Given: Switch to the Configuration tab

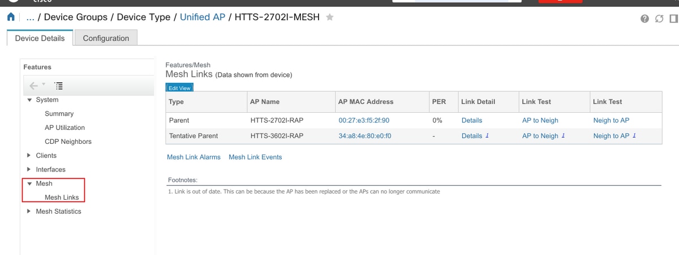Looking at the screenshot, I should (x=106, y=38).
